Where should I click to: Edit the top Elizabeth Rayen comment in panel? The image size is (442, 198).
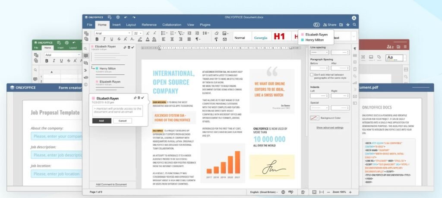(125, 47)
